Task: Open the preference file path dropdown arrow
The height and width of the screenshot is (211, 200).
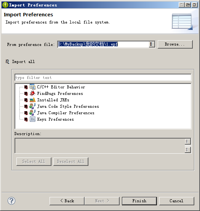Action: point(151,44)
